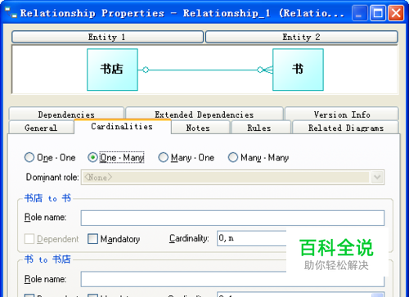Minimize the Relationship Properties window
This screenshot has height=297, width=409.
pos(359,13)
